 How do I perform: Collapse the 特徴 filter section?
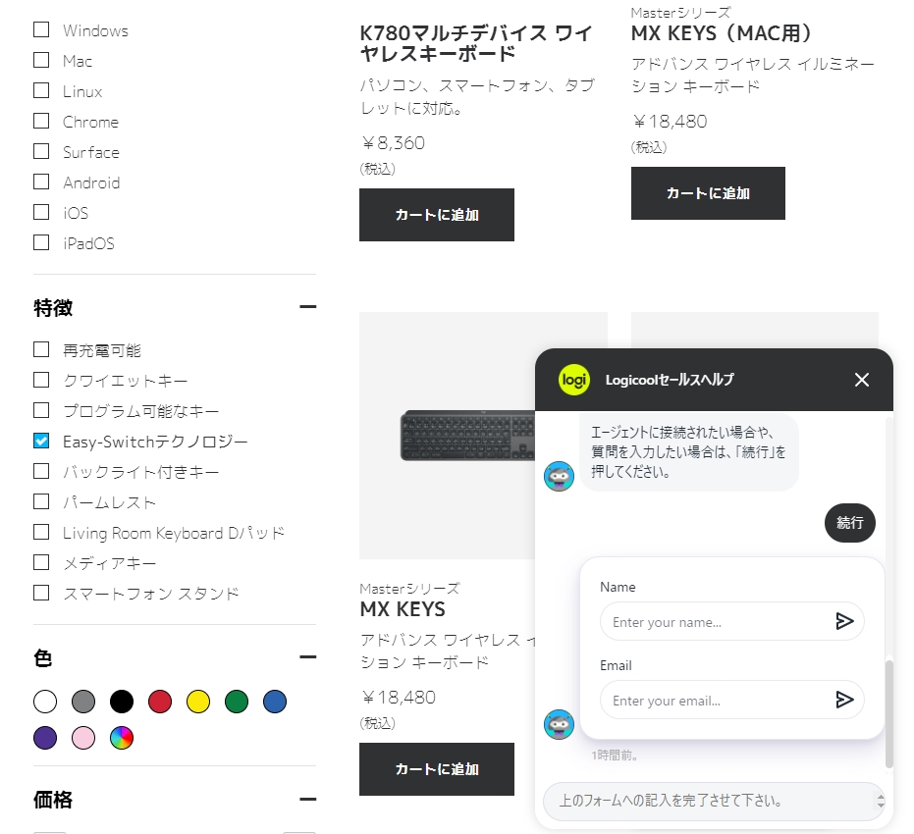click(x=308, y=306)
